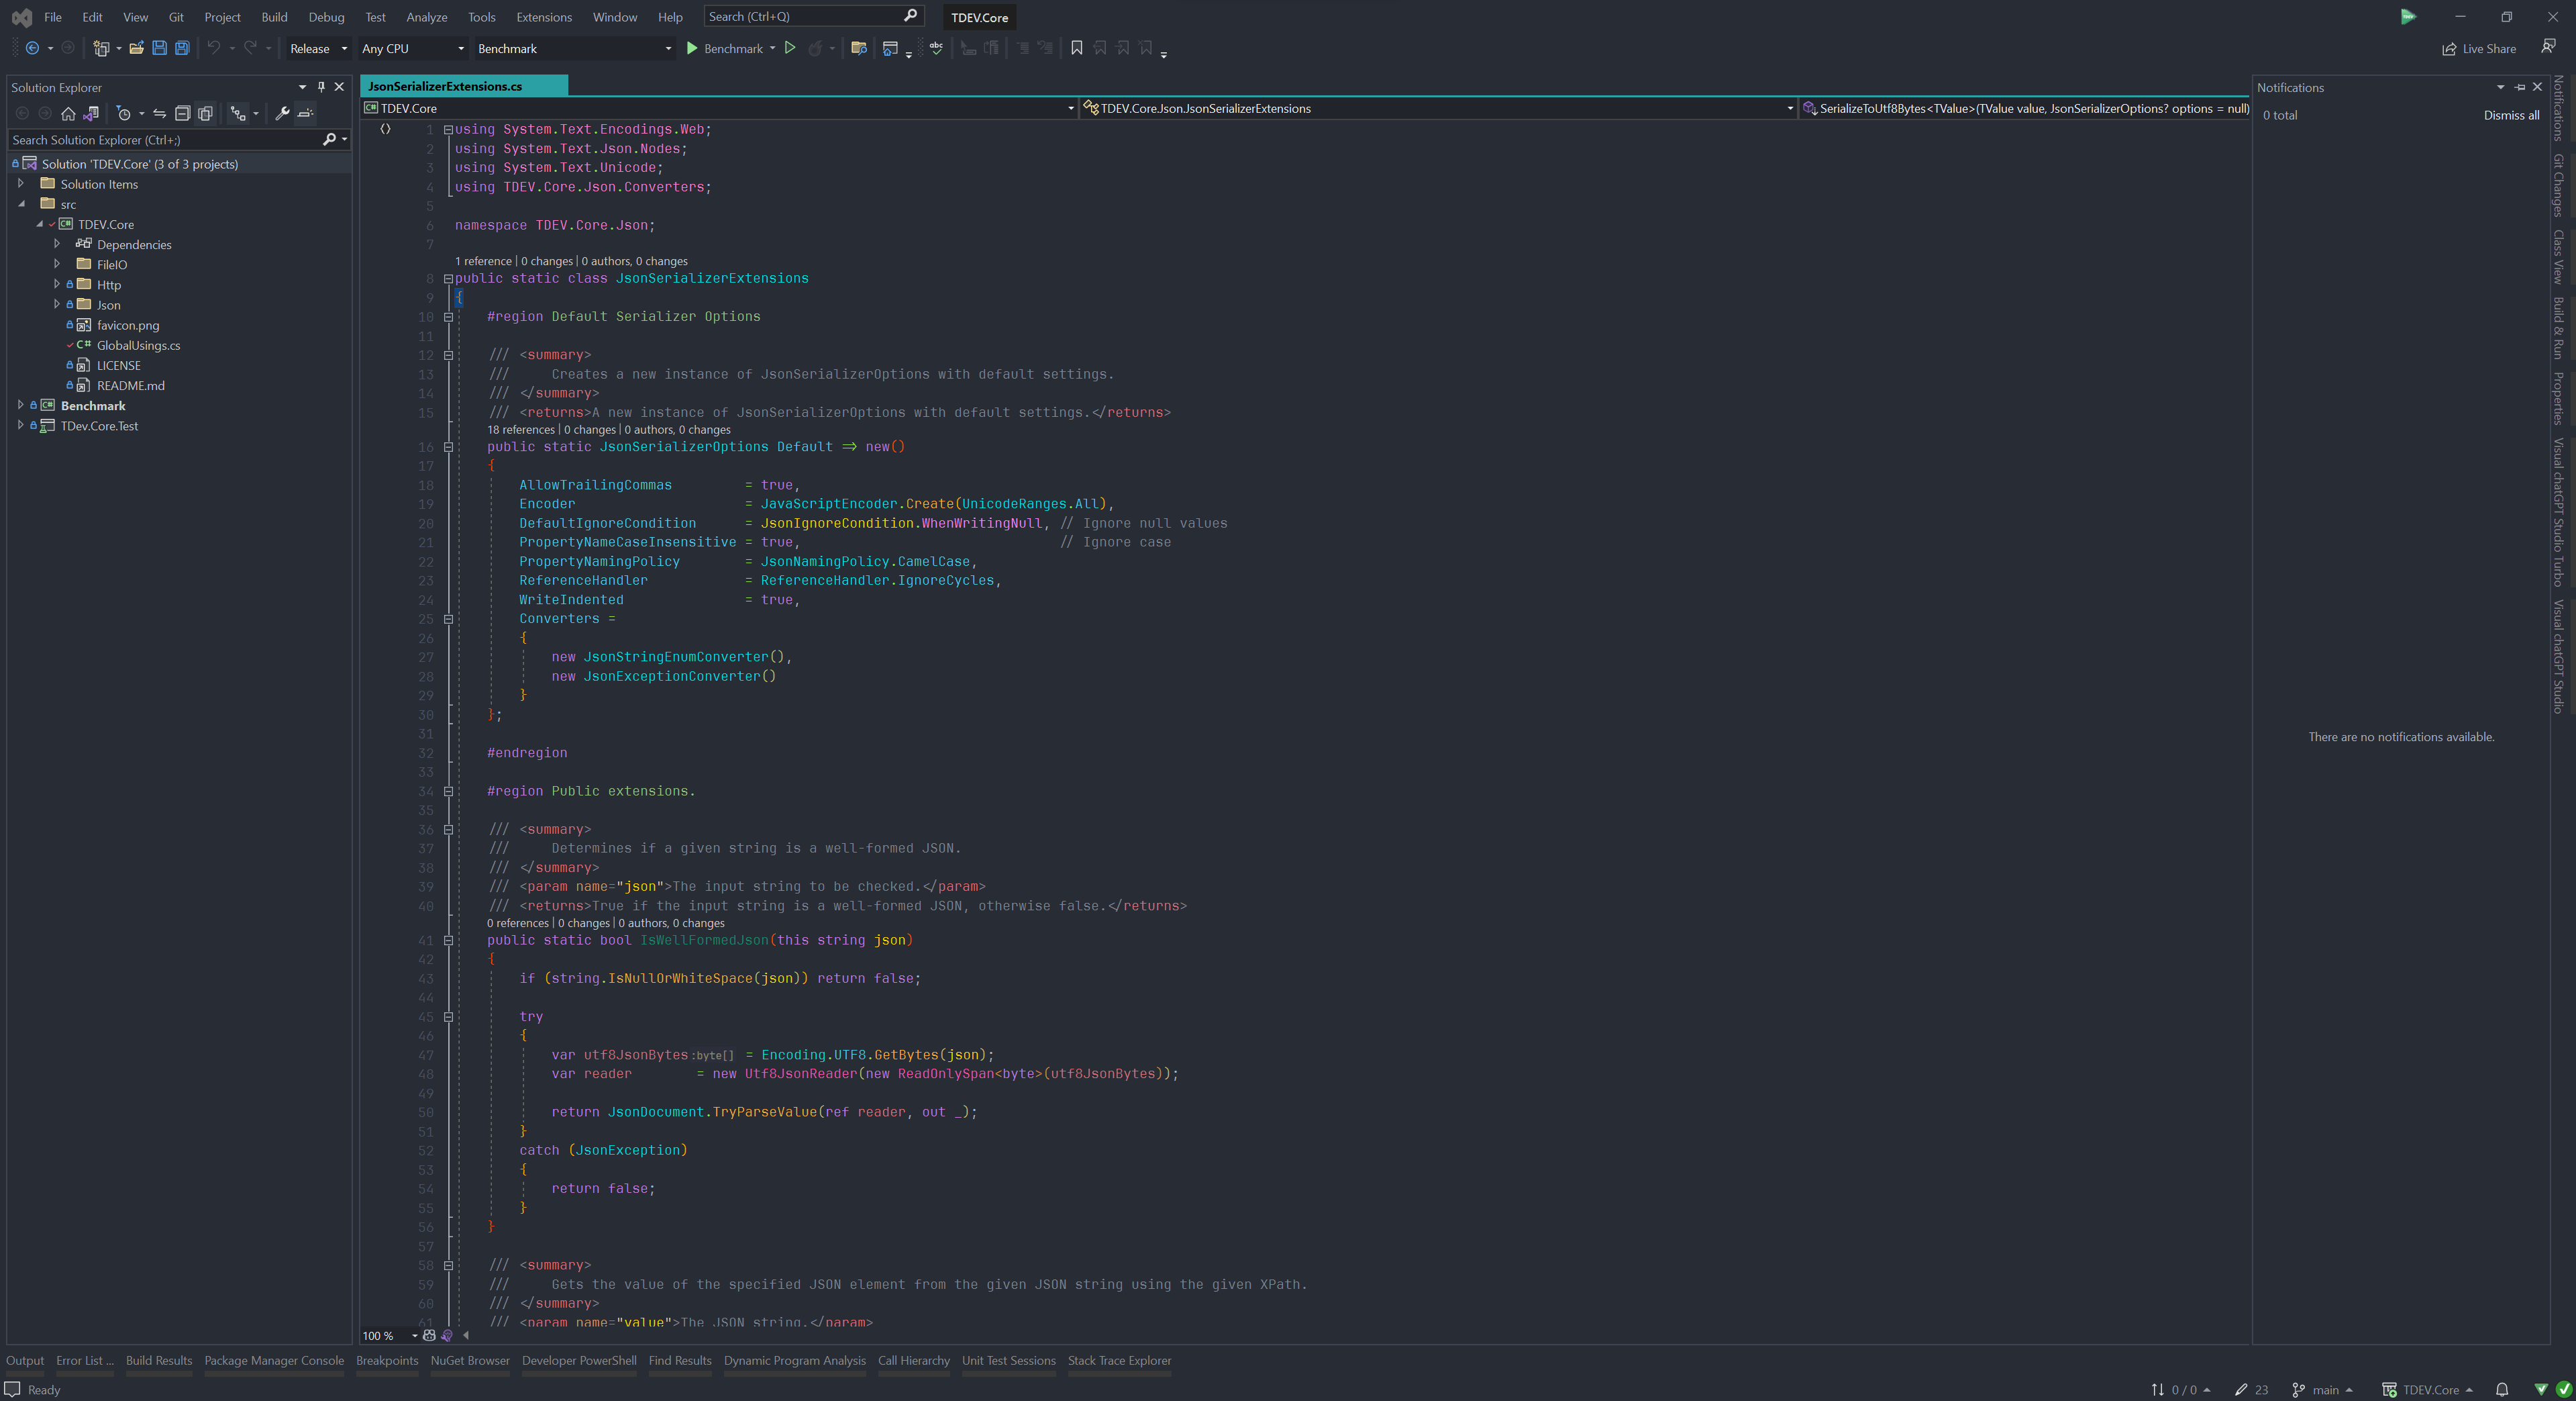Click the Home icon in Solution Explorer
This screenshot has width=2576, height=1401.
click(68, 113)
